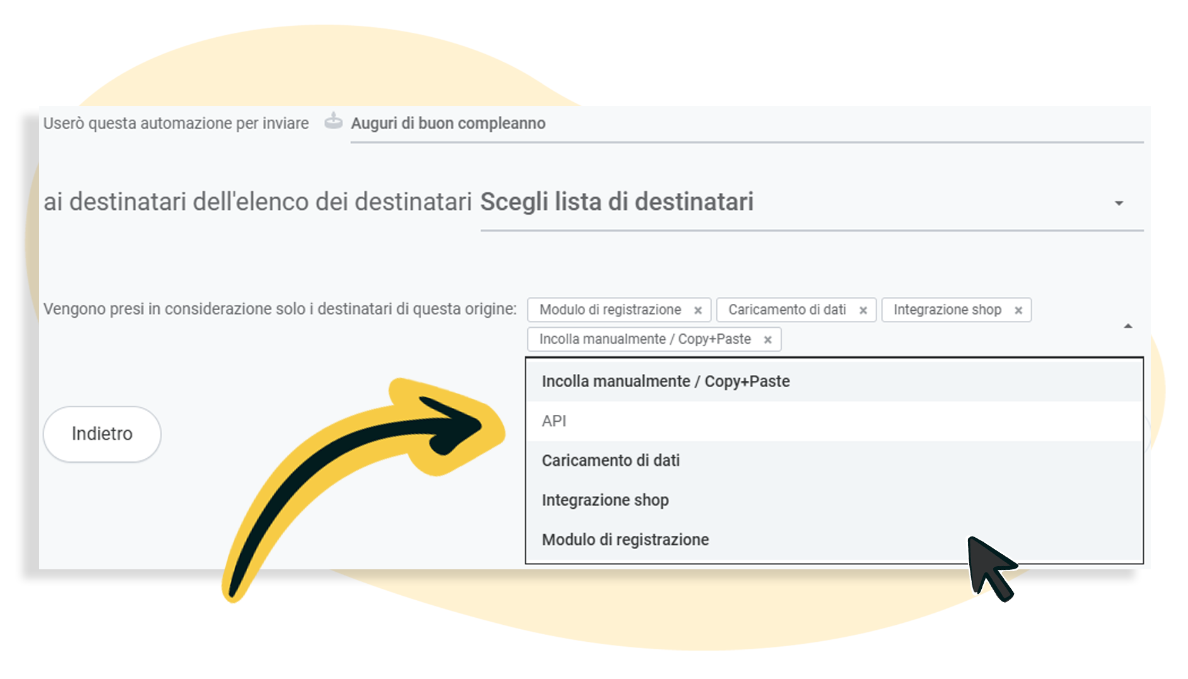Click the recipient list dropdown arrow
The height and width of the screenshot is (679, 1188).
(x=1119, y=203)
